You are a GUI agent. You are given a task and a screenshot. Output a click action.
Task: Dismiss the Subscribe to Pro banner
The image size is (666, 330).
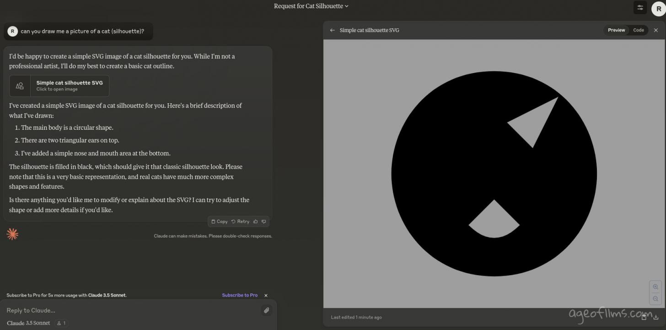pos(266,296)
